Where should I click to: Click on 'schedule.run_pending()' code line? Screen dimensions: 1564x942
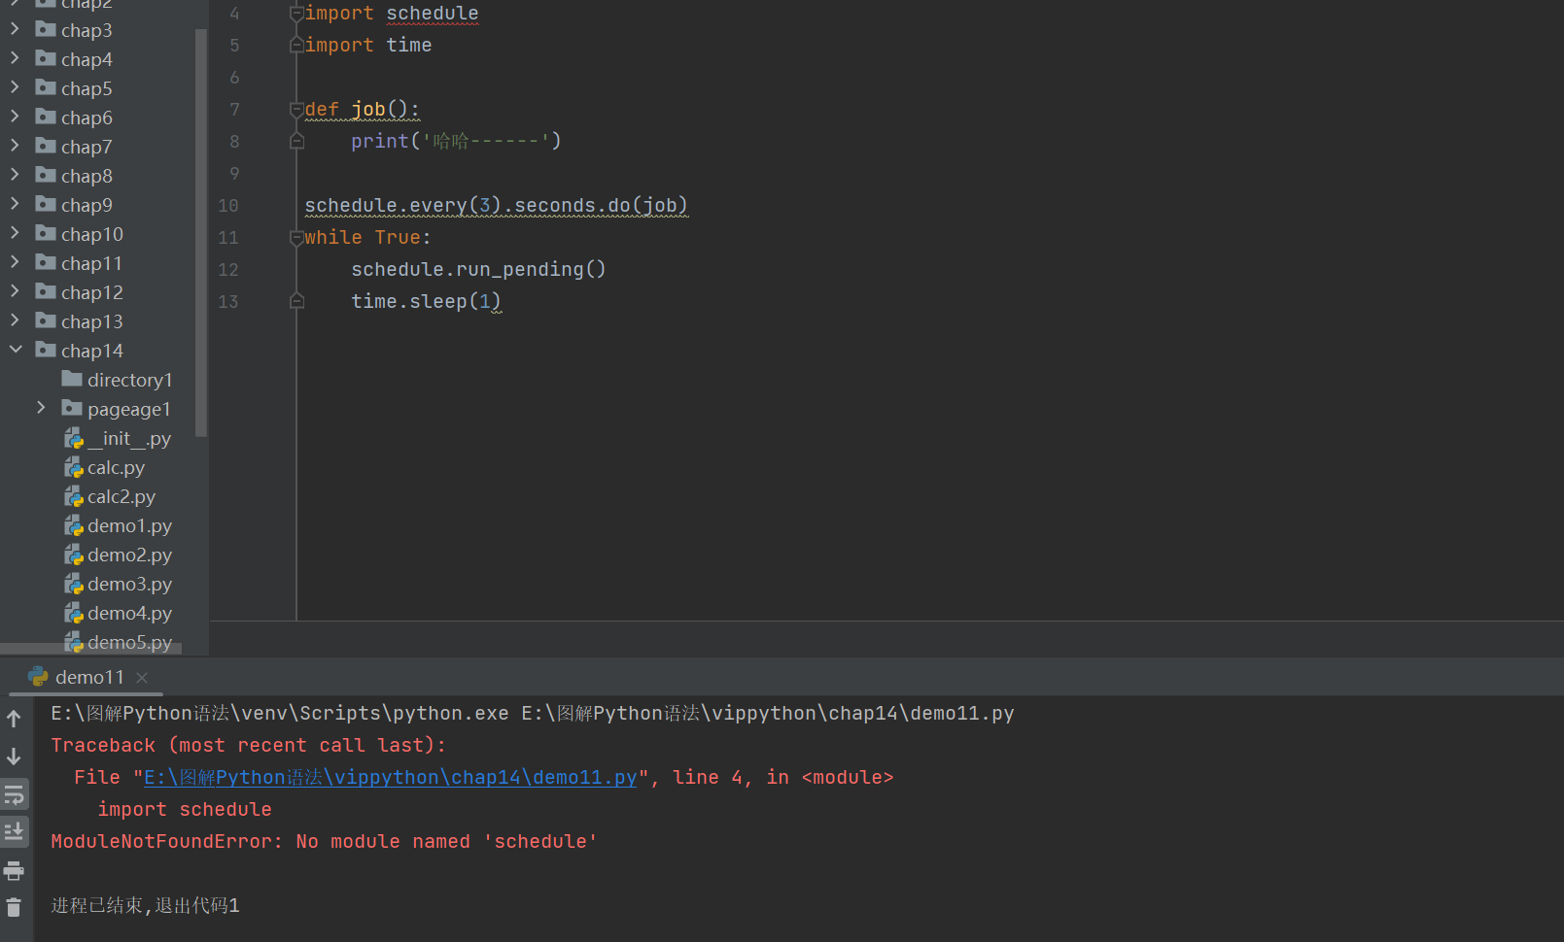[478, 269]
